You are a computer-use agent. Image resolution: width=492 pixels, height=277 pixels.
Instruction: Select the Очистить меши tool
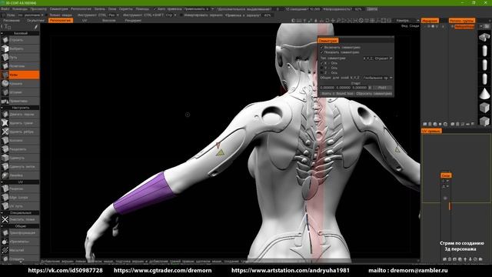pyautogui.click(x=20, y=219)
